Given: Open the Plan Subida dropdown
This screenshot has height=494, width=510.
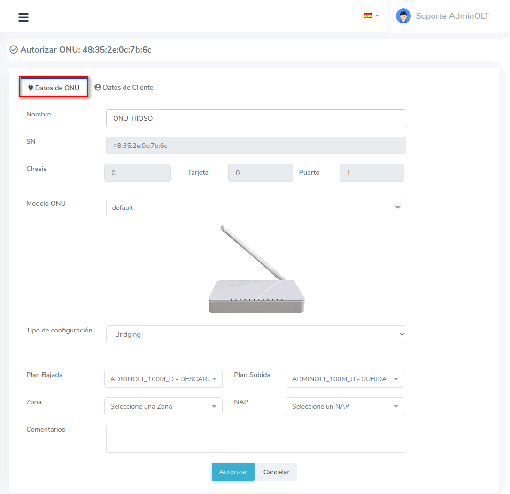Looking at the screenshot, I should point(345,379).
